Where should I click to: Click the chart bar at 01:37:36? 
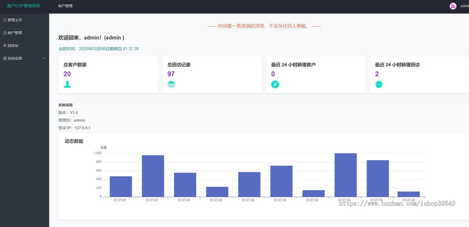[x=378, y=178]
